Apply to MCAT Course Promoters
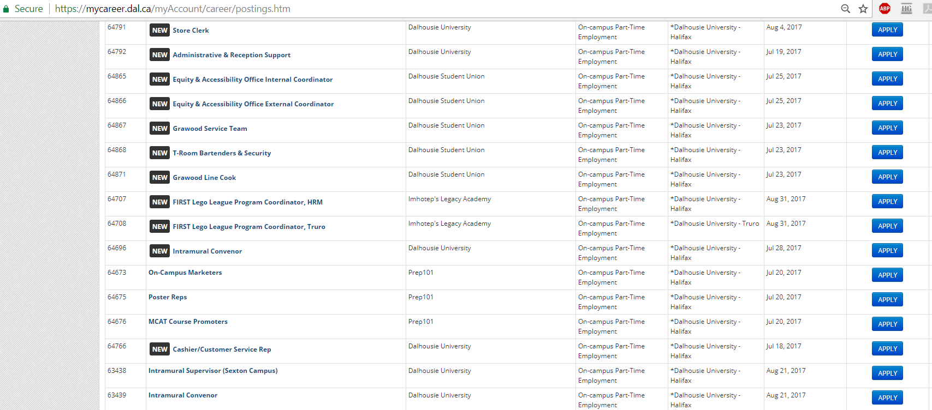Screen dimensions: 932x410 point(887,324)
